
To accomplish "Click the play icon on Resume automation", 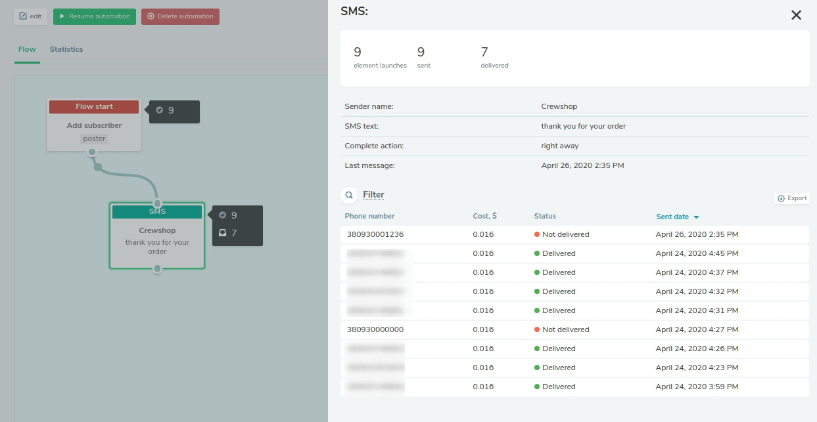I will [62, 16].
